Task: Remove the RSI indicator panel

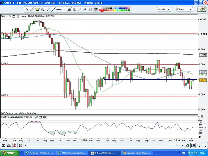Action: (x=45, y=117)
